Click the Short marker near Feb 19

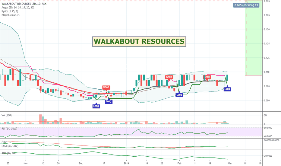[x=207, y=77]
